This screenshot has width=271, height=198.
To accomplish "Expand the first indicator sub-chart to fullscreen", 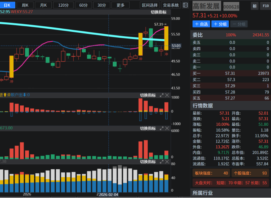I will coord(161,95).
